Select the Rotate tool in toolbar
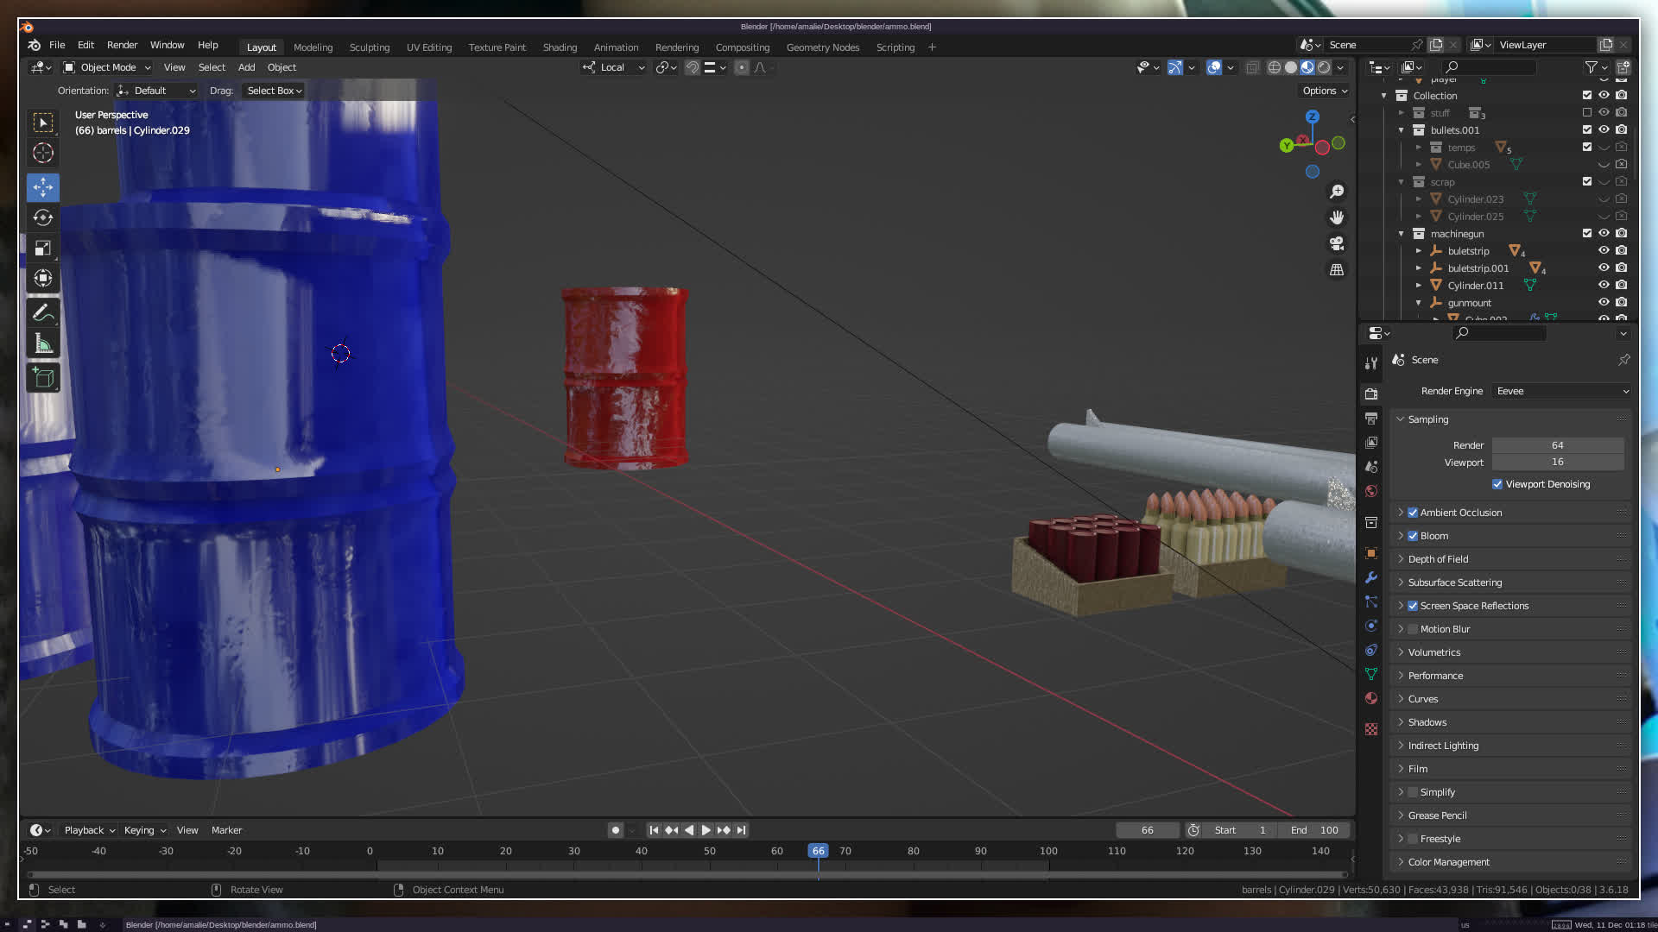This screenshot has width=1658, height=932. coord(42,217)
